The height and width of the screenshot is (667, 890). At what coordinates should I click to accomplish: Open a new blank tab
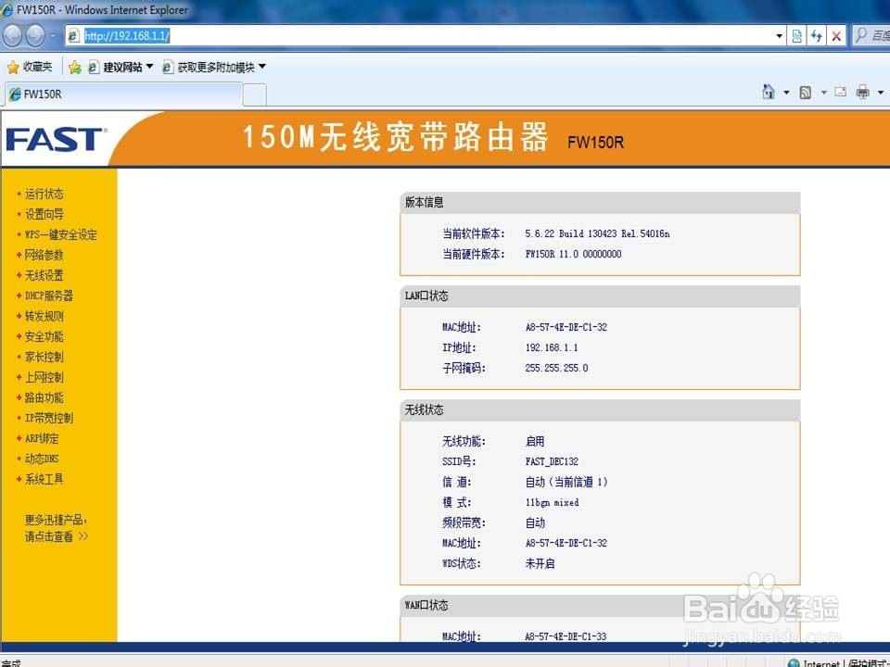(255, 94)
